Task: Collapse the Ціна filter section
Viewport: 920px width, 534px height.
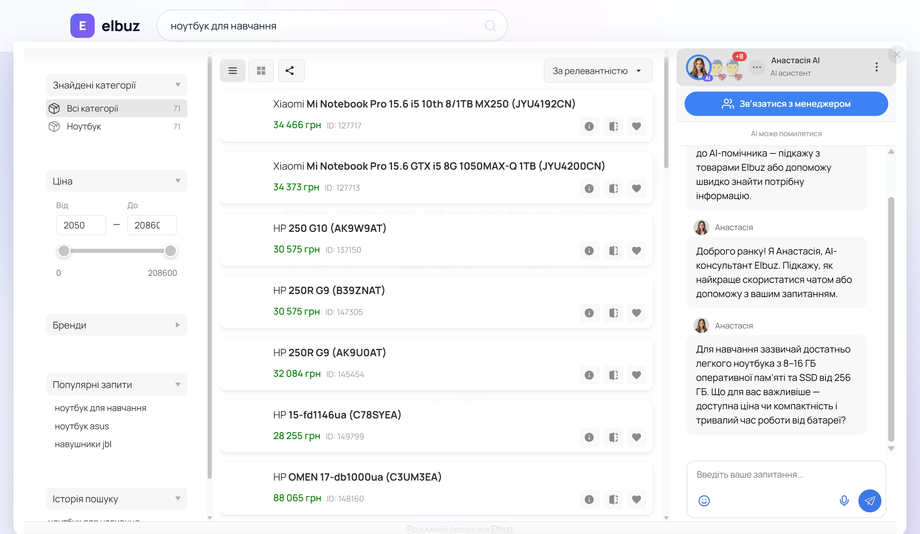Action: pos(116,181)
